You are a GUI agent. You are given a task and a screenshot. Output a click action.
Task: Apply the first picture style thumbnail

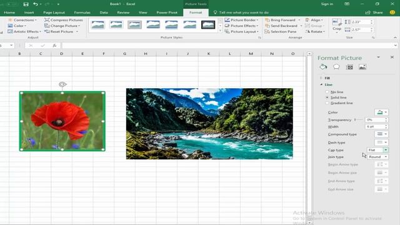(x=97, y=25)
